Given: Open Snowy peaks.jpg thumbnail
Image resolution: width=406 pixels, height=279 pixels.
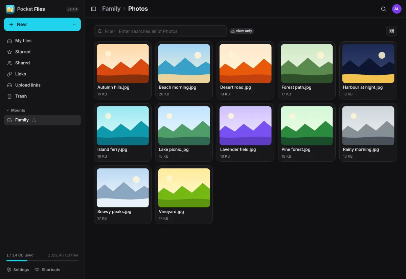Looking at the screenshot, I should coord(123,188).
